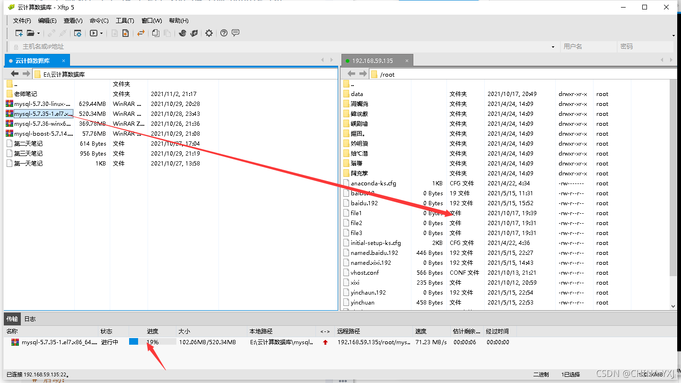Image resolution: width=681 pixels, height=383 pixels.
Task: Click the 19% transfer progress bar
Action: 152,341
